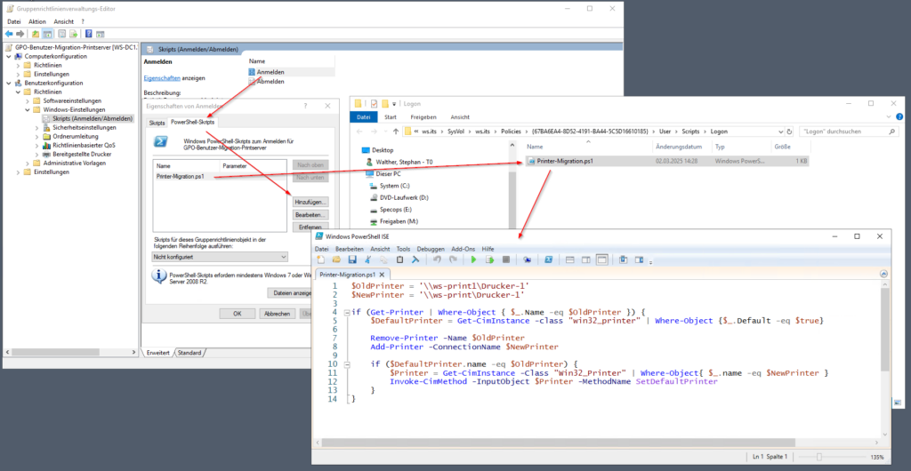Click the Run Selection icon in ISE toolbar
The width and height of the screenshot is (911, 471).
pyautogui.click(x=490, y=259)
